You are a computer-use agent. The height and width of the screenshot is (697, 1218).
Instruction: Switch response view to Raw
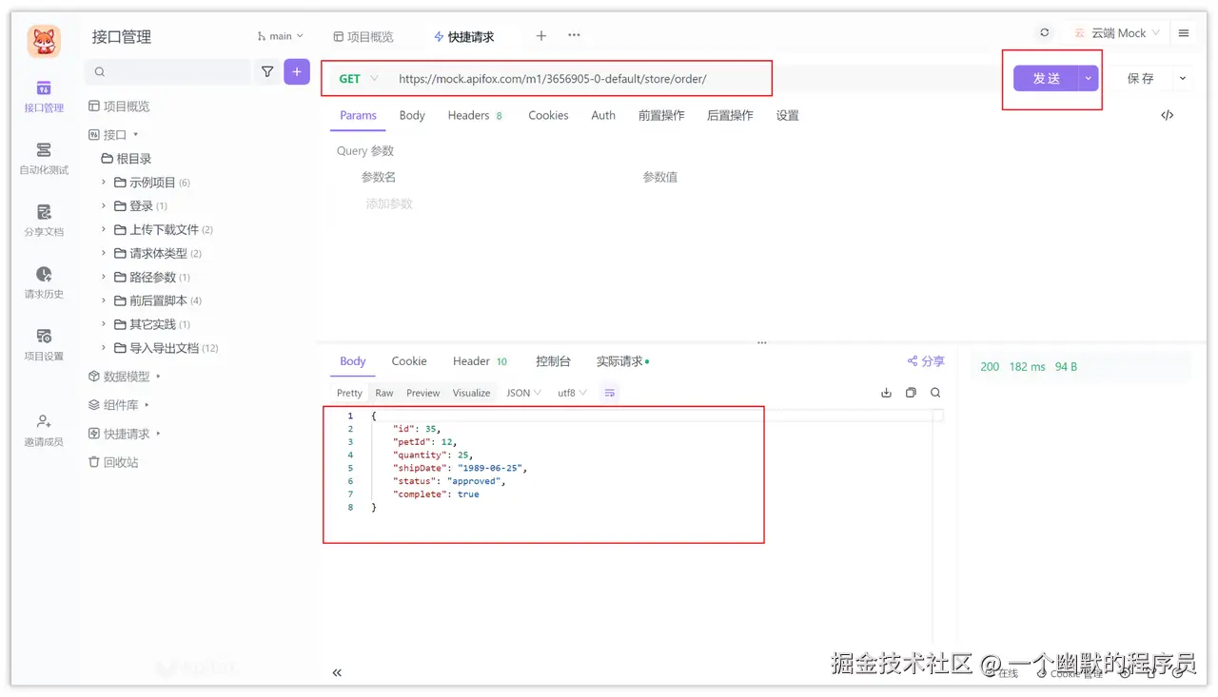pyautogui.click(x=384, y=393)
